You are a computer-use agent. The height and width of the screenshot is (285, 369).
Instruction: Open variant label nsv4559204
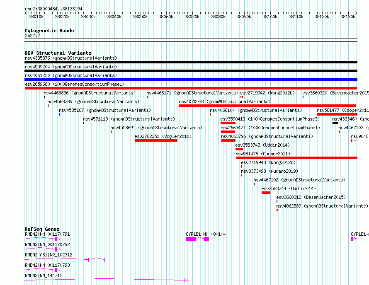tap(71, 67)
